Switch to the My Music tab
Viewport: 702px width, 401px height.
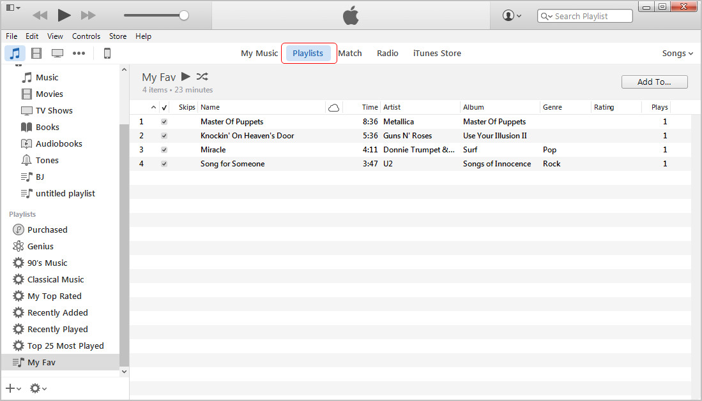(x=259, y=53)
